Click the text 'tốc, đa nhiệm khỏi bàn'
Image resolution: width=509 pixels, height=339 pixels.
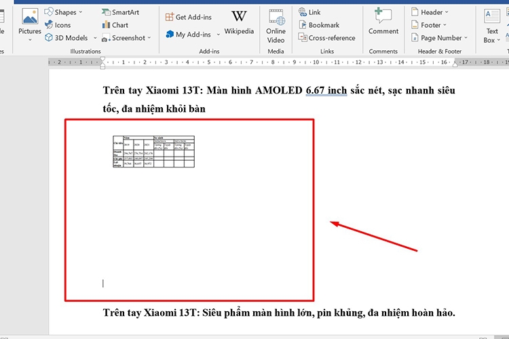click(x=154, y=108)
